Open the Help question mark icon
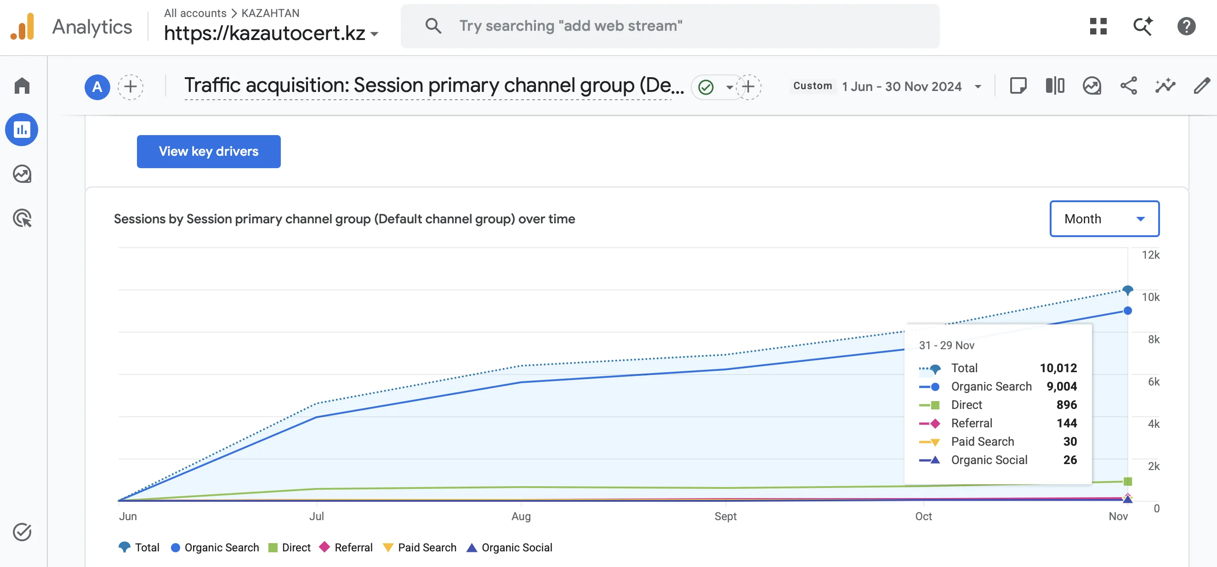This screenshot has width=1217, height=567. 1186,26
